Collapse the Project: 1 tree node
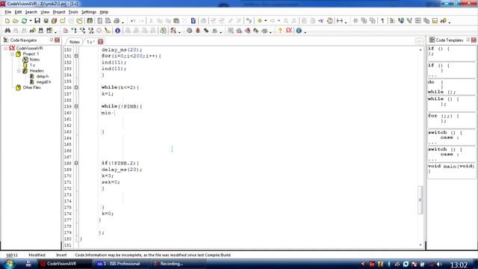 (x=12, y=54)
